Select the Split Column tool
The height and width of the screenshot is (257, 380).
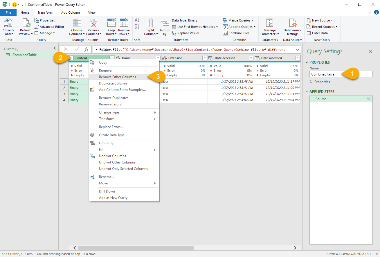(151, 26)
